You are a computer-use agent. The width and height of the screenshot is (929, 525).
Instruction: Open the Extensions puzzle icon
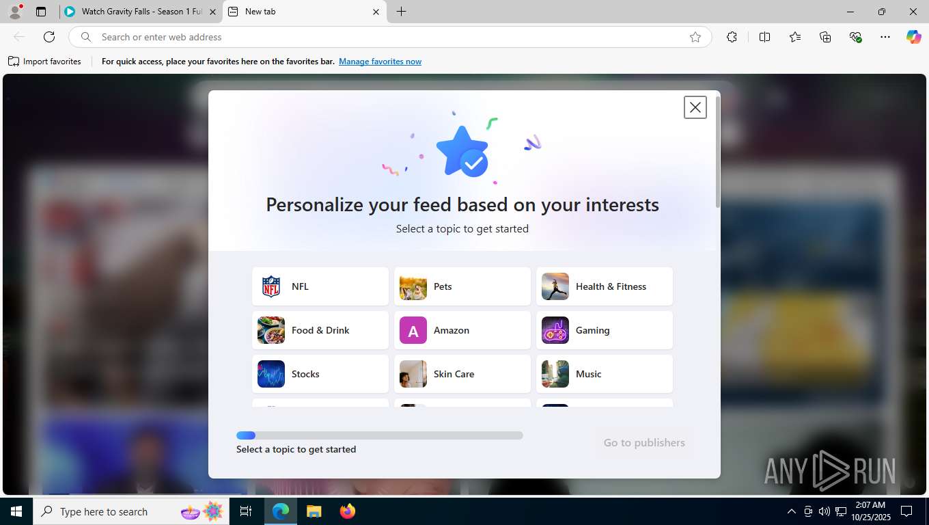732,37
